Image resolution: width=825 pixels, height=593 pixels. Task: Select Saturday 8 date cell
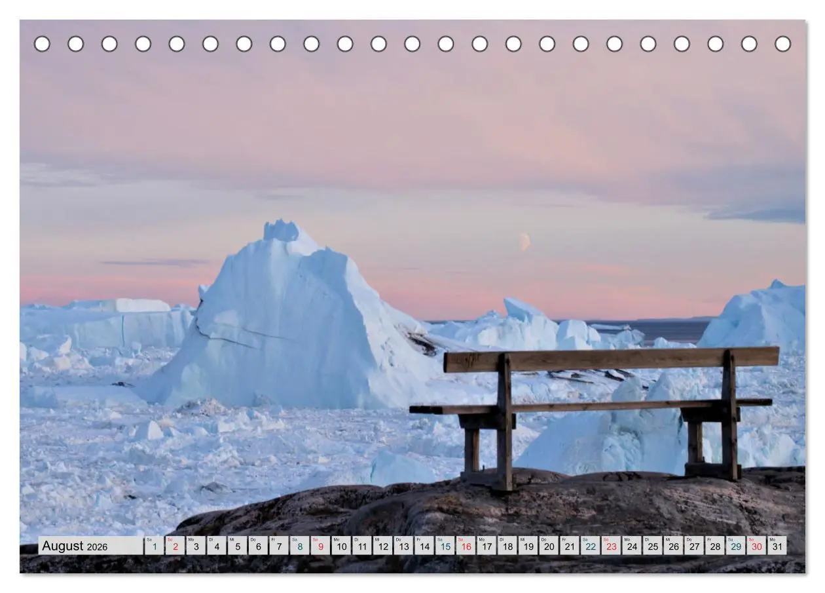pyautogui.click(x=299, y=546)
